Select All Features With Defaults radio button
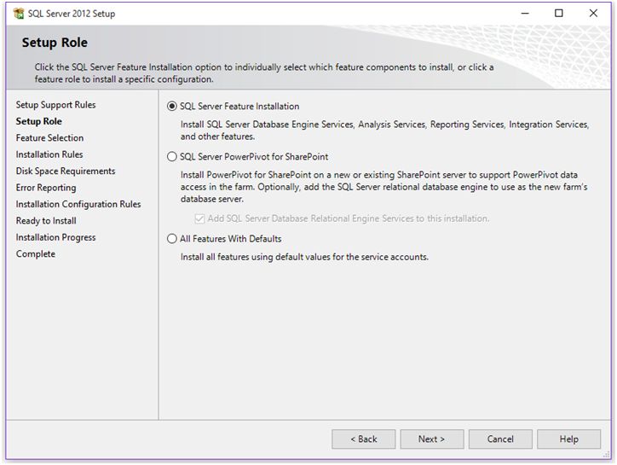 coord(172,239)
